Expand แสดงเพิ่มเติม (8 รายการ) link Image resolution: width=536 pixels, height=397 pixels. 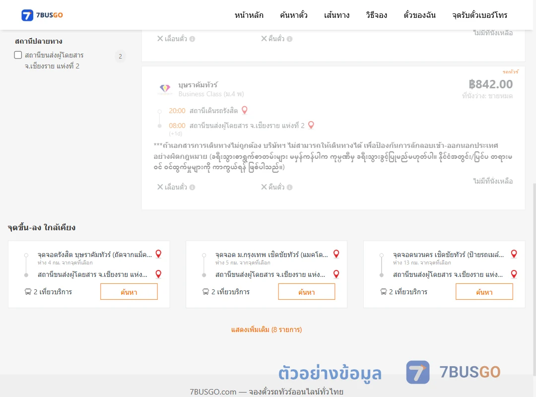pos(267,330)
